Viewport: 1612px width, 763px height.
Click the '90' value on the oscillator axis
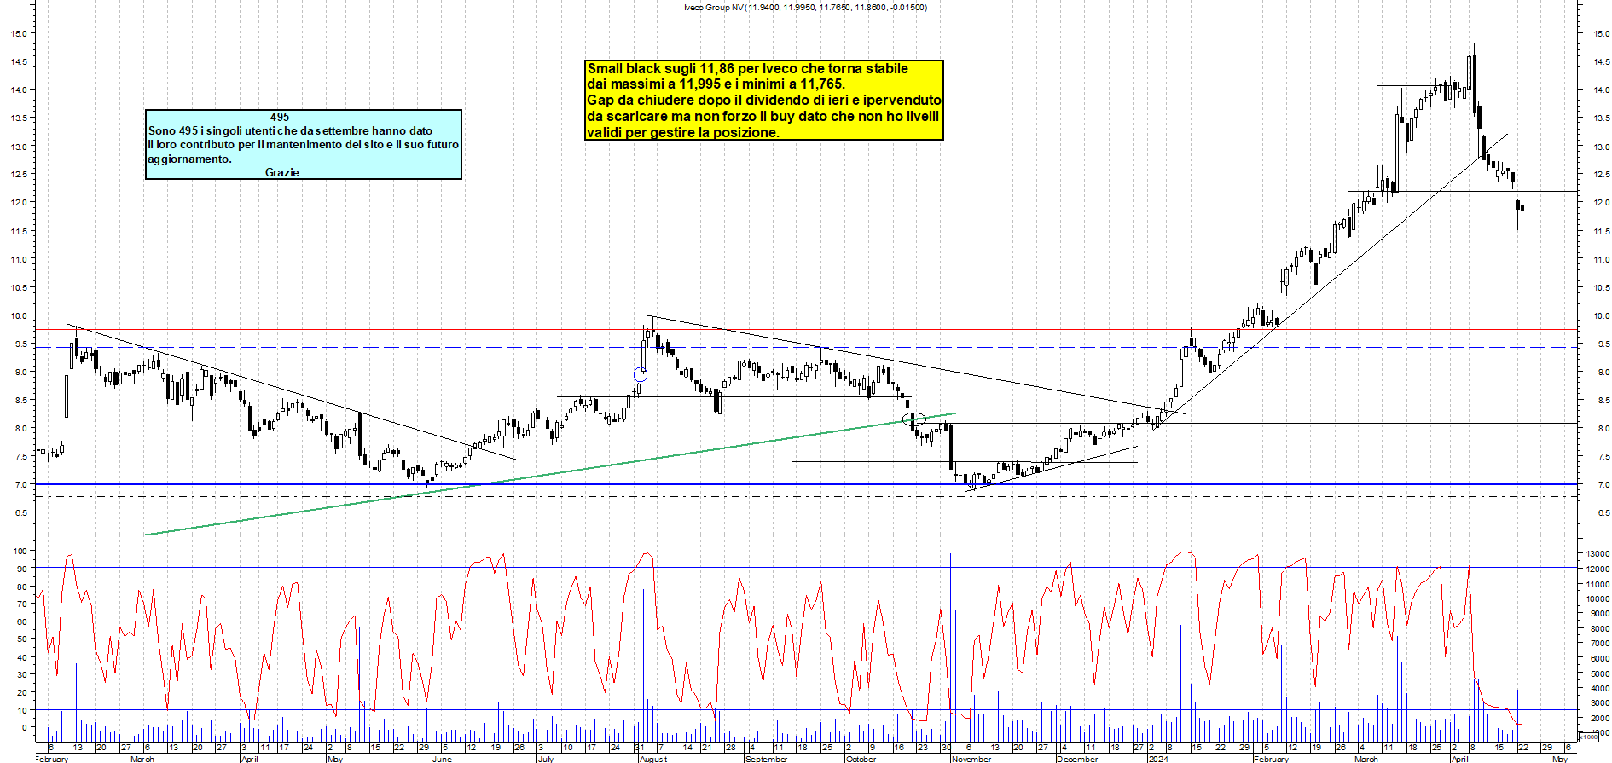tap(23, 569)
